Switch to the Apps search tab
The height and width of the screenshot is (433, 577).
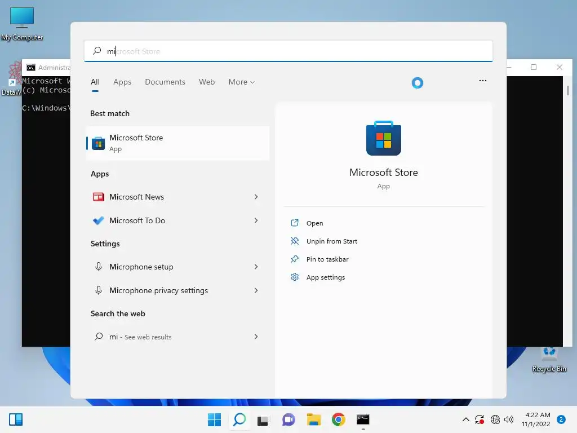coord(122,82)
